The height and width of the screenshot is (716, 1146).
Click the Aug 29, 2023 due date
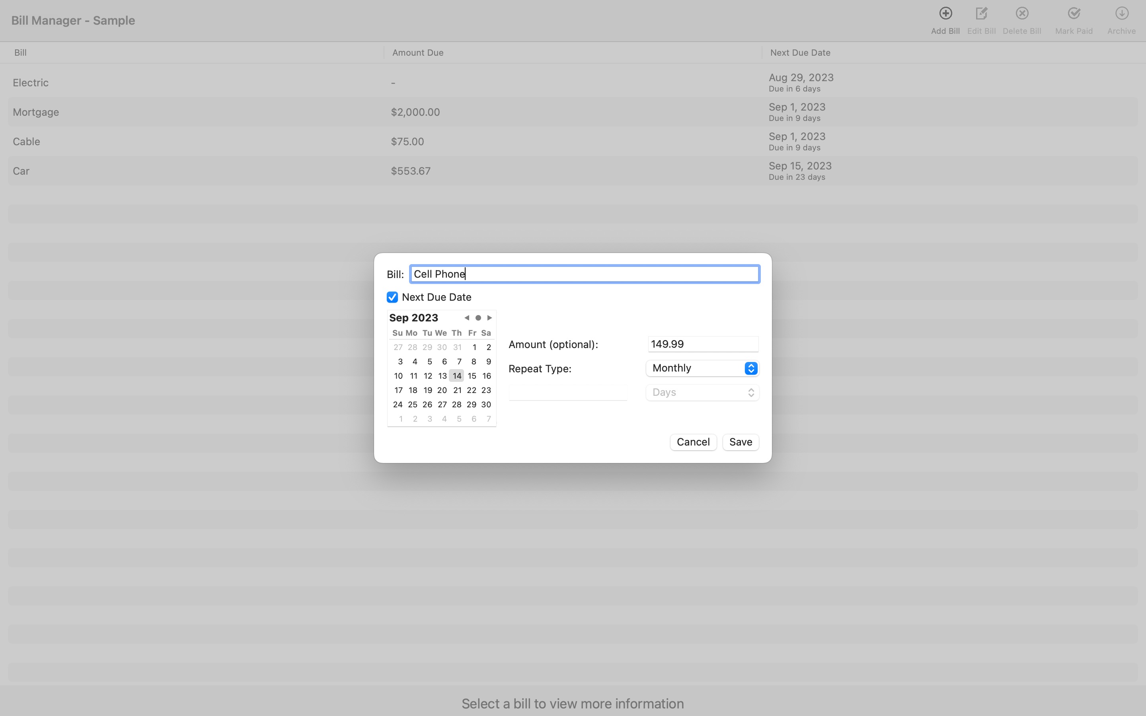801,78
